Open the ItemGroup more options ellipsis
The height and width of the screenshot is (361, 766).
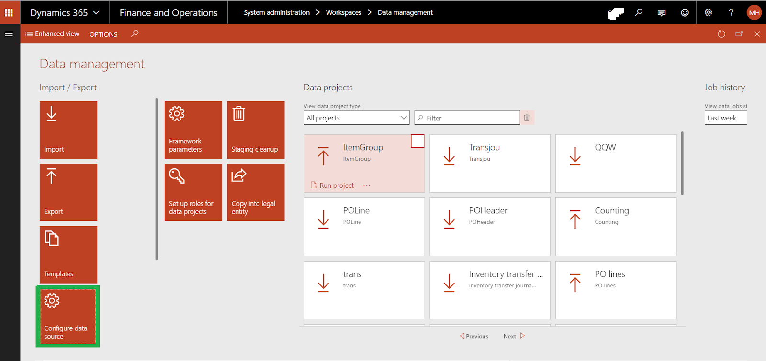tap(367, 185)
